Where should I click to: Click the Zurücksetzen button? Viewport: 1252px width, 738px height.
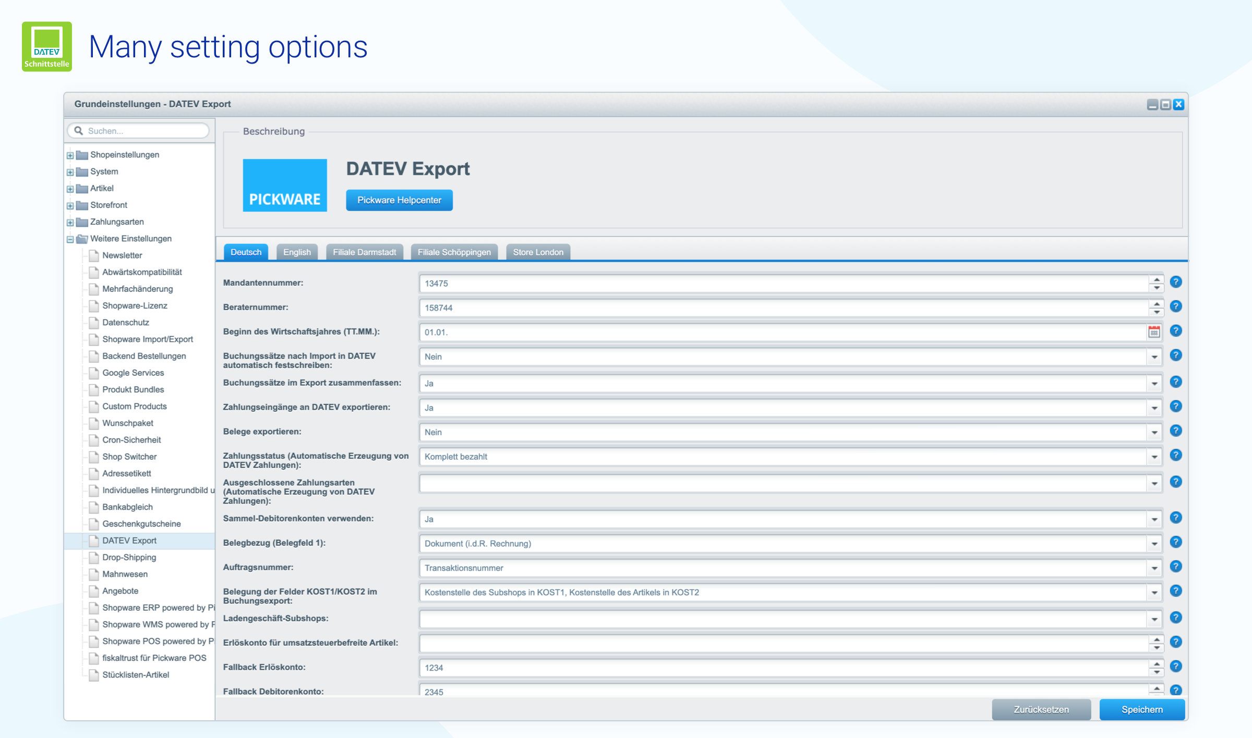pyautogui.click(x=1041, y=709)
